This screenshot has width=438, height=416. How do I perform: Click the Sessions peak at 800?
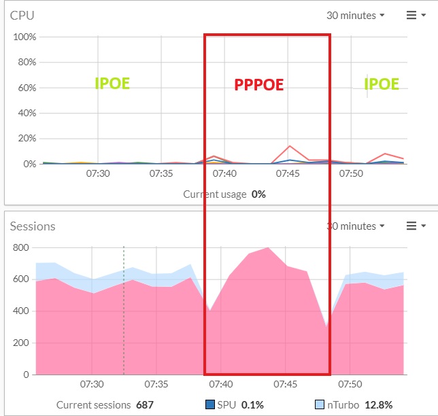pos(267,248)
